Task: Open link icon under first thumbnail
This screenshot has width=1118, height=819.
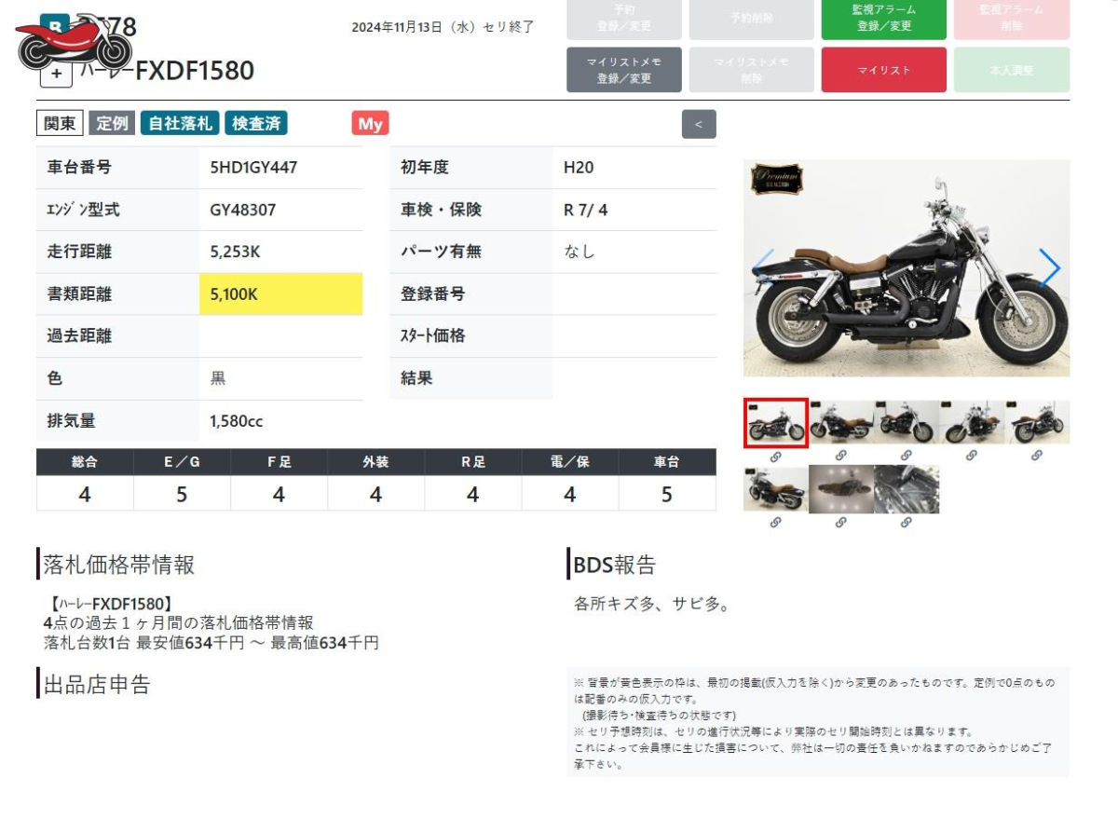Action: pos(775,456)
